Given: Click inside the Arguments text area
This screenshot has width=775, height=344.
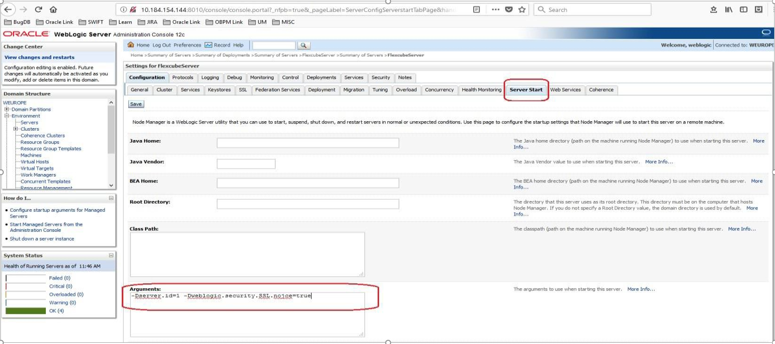Looking at the screenshot, I should [247, 314].
